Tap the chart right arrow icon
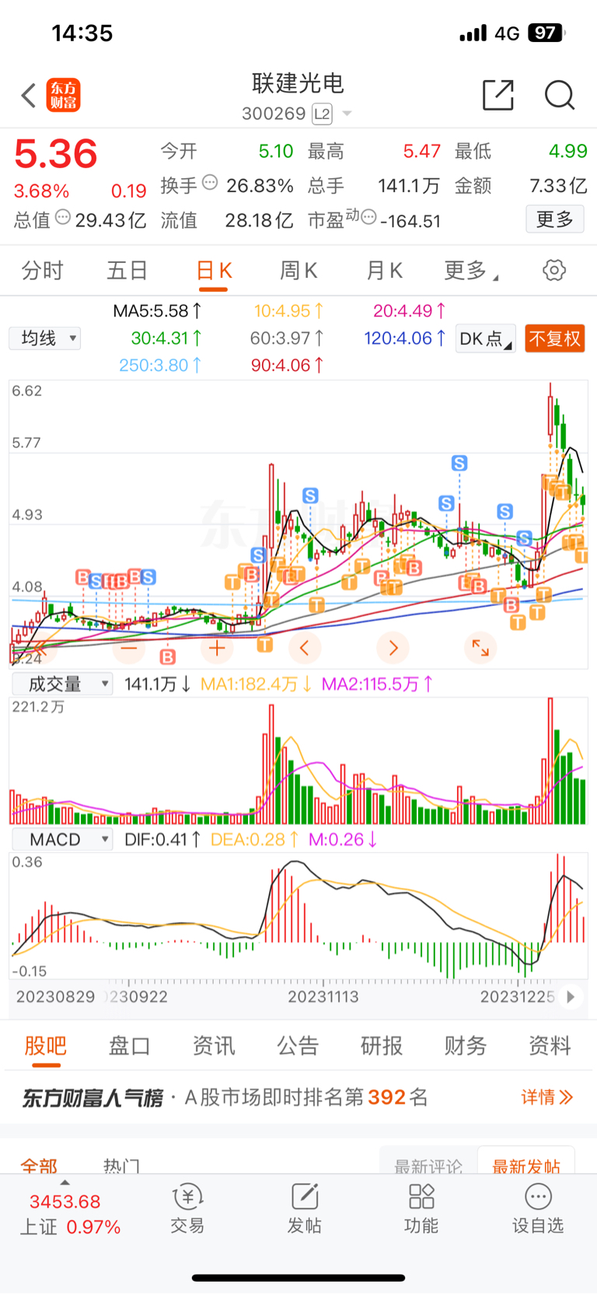This screenshot has width=597, height=1294. pyautogui.click(x=393, y=647)
